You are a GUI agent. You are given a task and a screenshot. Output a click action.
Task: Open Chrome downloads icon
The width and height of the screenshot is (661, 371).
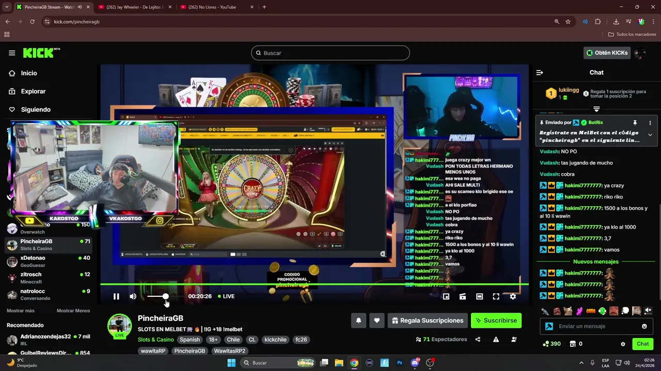[616, 22]
